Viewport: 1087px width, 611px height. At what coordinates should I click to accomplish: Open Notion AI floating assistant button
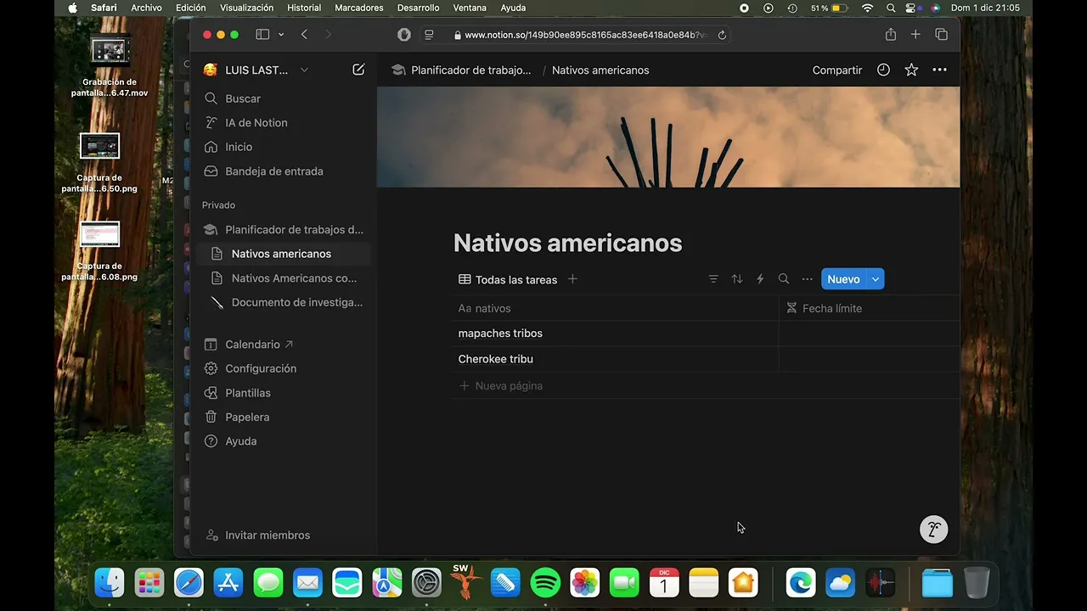pos(933,530)
